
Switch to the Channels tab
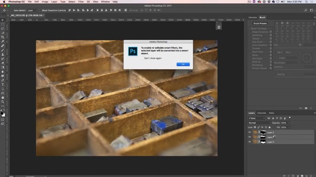pyautogui.click(x=261, y=113)
